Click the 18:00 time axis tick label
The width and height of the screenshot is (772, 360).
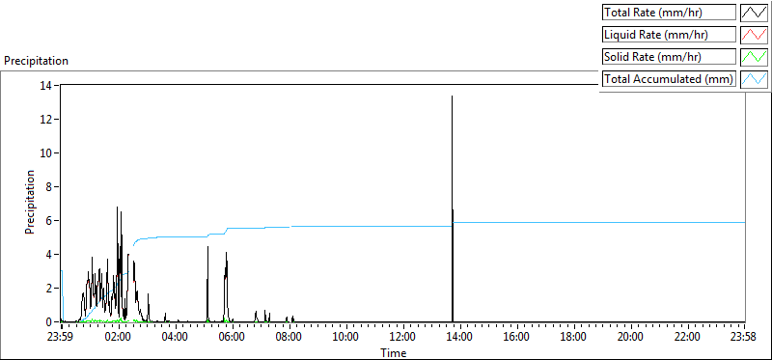pos(573,338)
